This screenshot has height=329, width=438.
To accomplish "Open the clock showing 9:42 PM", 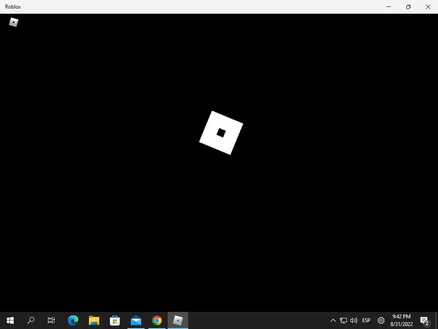I will point(401,320).
